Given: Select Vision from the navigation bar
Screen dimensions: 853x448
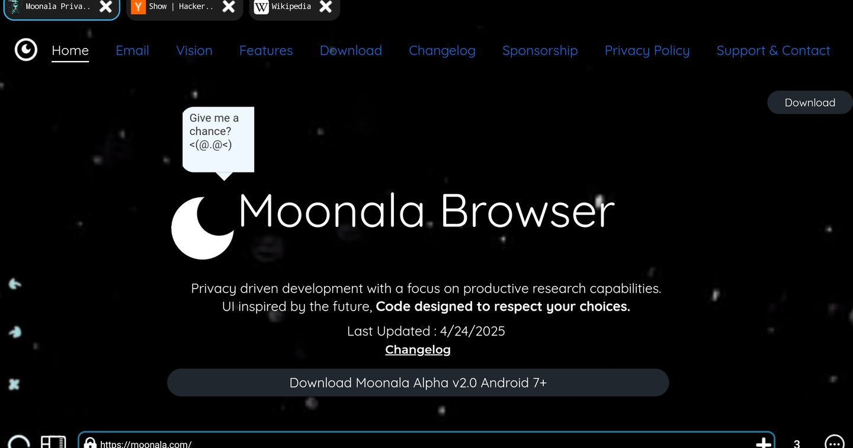Looking at the screenshot, I should tap(194, 50).
